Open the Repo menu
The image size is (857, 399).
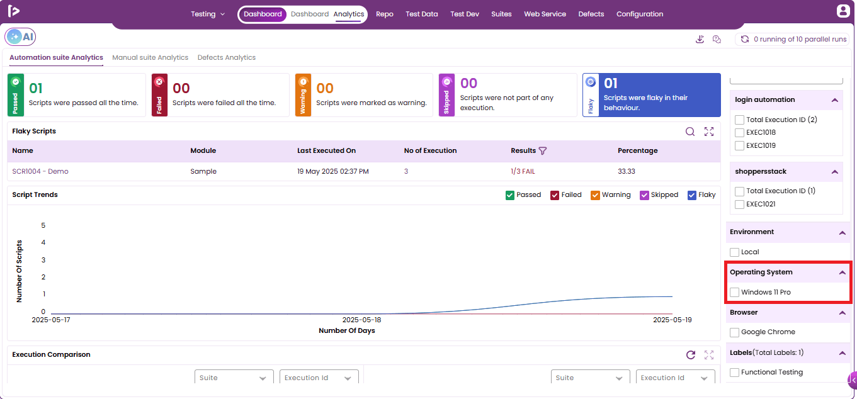pyautogui.click(x=385, y=14)
